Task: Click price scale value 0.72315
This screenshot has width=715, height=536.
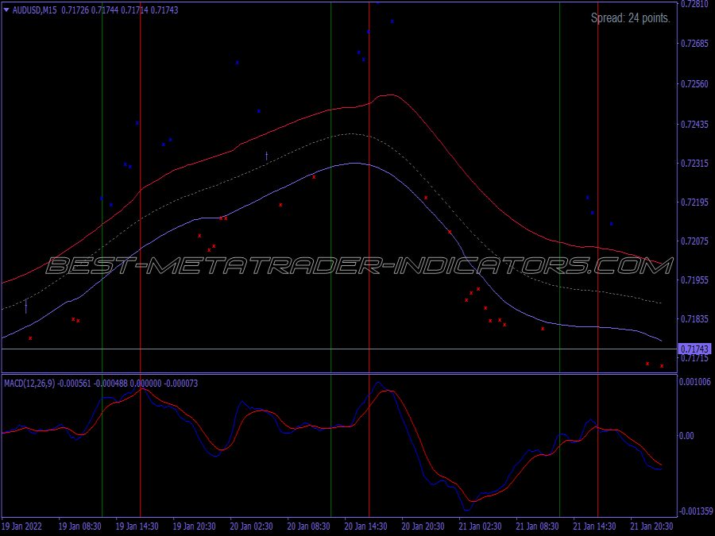Action: [x=695, y=163]
